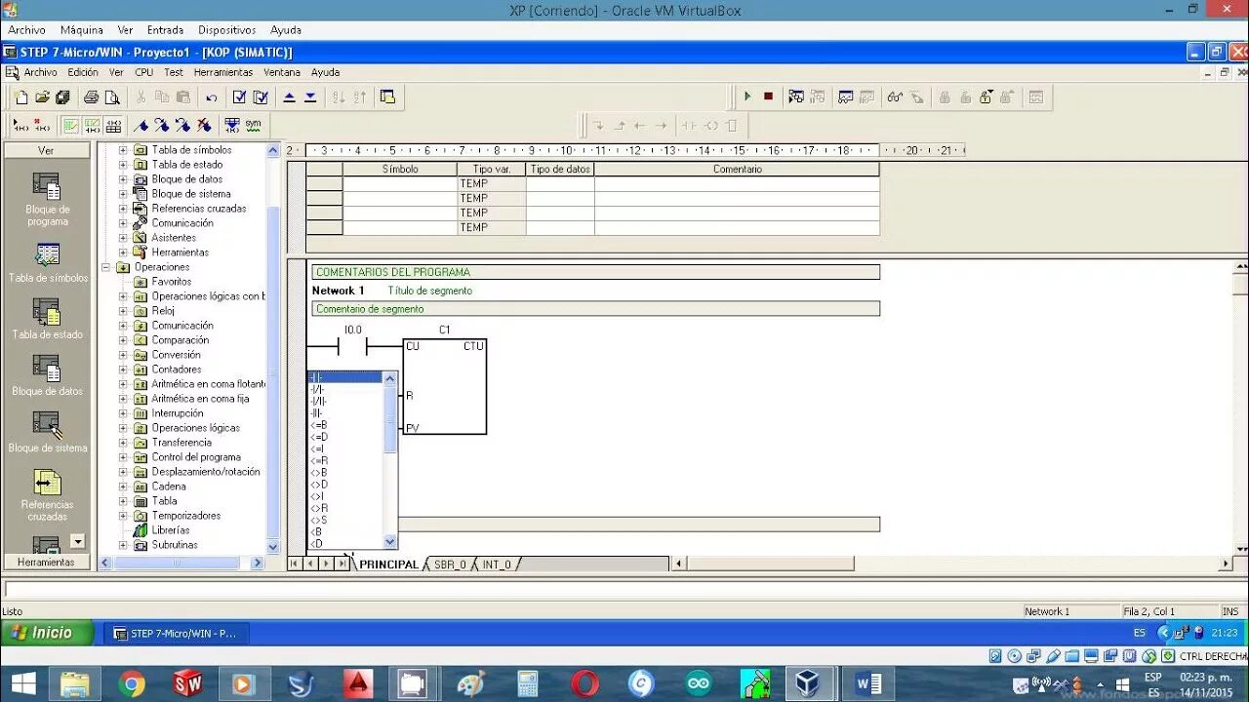Remove all bookmarks crossed flag icon
1249x702 pixels.
(204, 125)
